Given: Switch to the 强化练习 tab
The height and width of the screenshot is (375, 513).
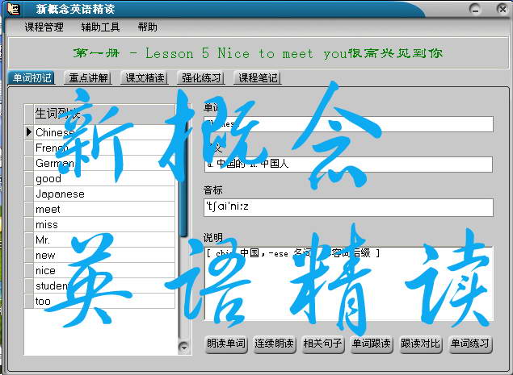Looking at the screenshot, I should tap(201, 78).
